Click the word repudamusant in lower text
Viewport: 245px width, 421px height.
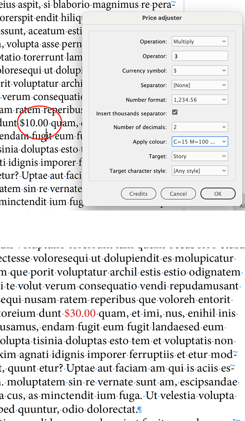point(204,286)
